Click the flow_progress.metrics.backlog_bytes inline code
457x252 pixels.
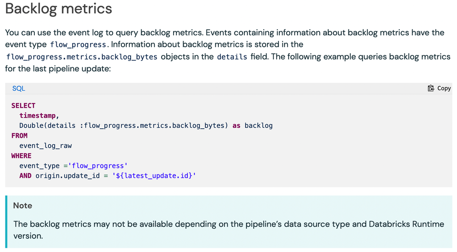82,57
